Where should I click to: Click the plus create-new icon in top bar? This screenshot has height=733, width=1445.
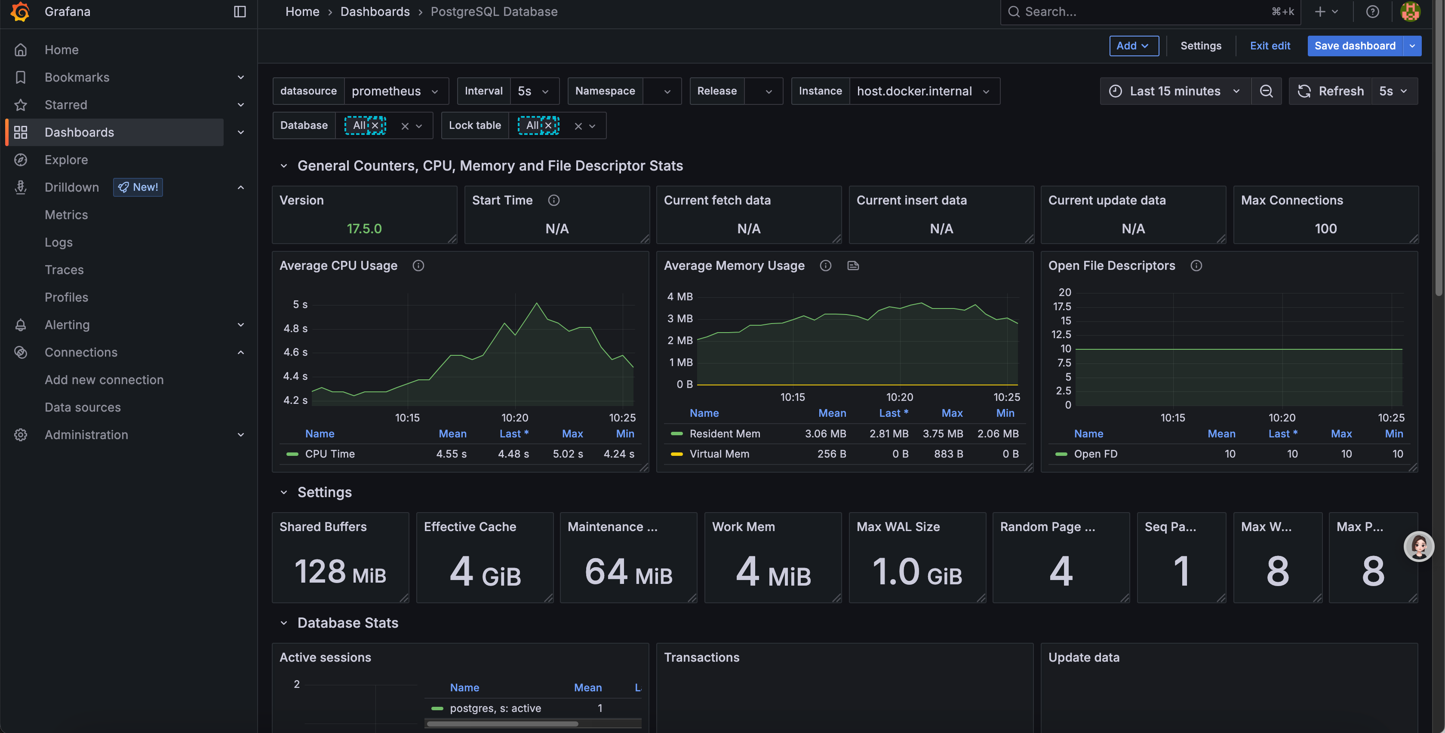[x=1320, y=12]
